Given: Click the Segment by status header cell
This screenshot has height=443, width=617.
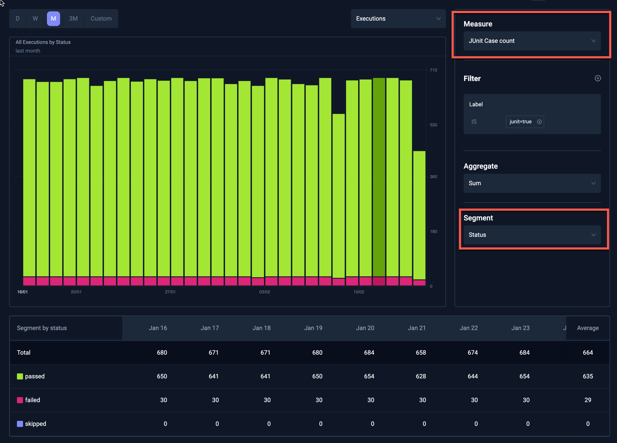Looking at the screenshot, I should click(41, 328).
